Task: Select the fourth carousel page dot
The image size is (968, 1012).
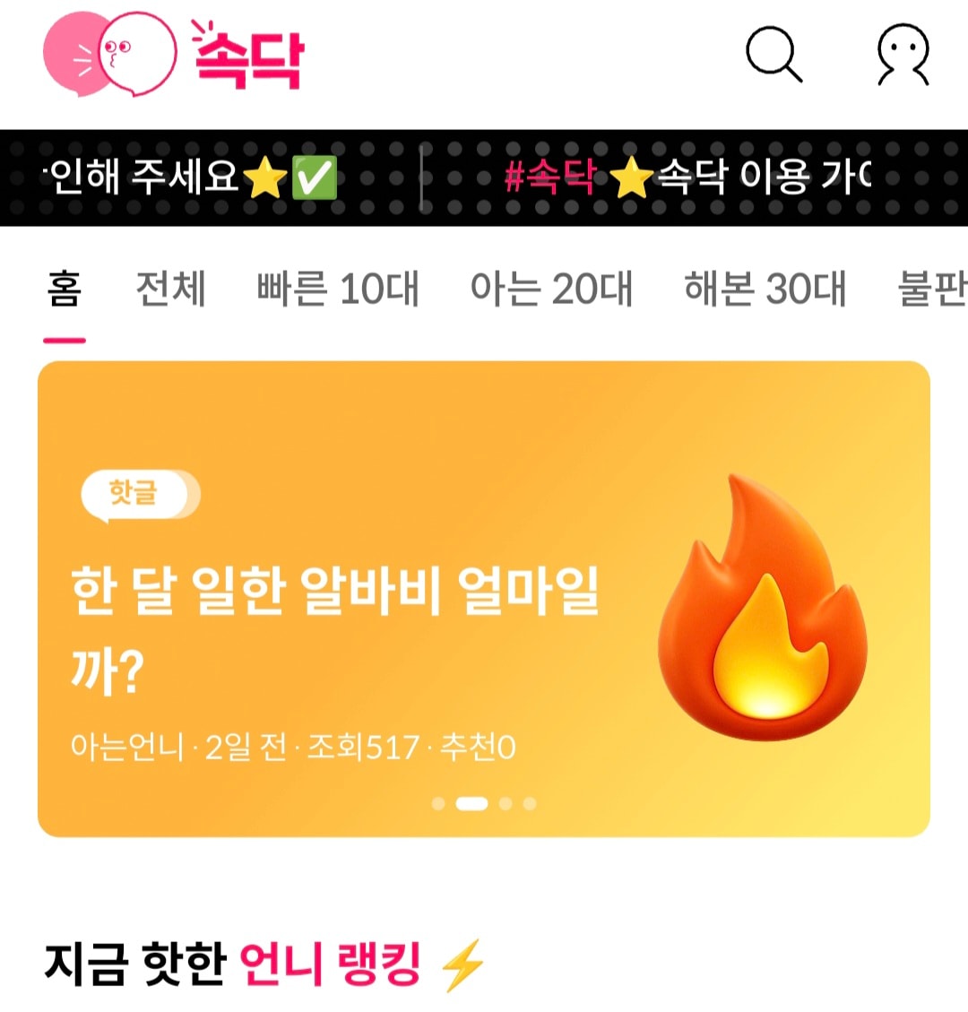Action: coord(530,803)
